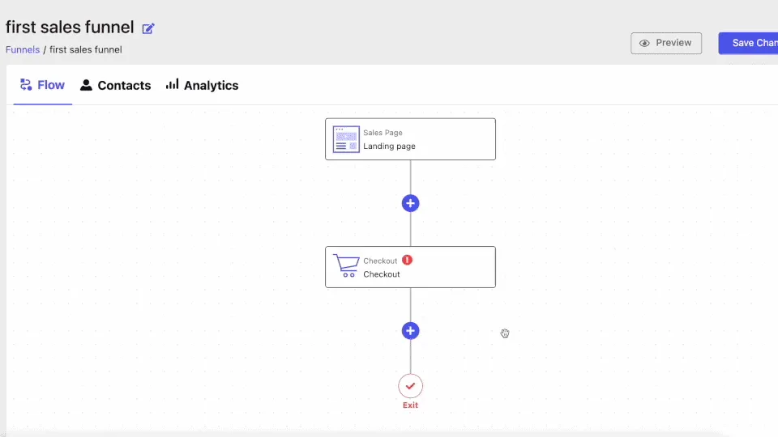
Task: Click the Exit checkmark circle icon
Action: pyautogui.click(x=410, y=386)
